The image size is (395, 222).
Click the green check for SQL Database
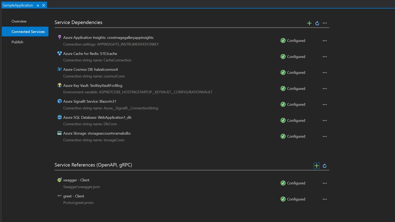pyautogui.click(x=283, y=120)
